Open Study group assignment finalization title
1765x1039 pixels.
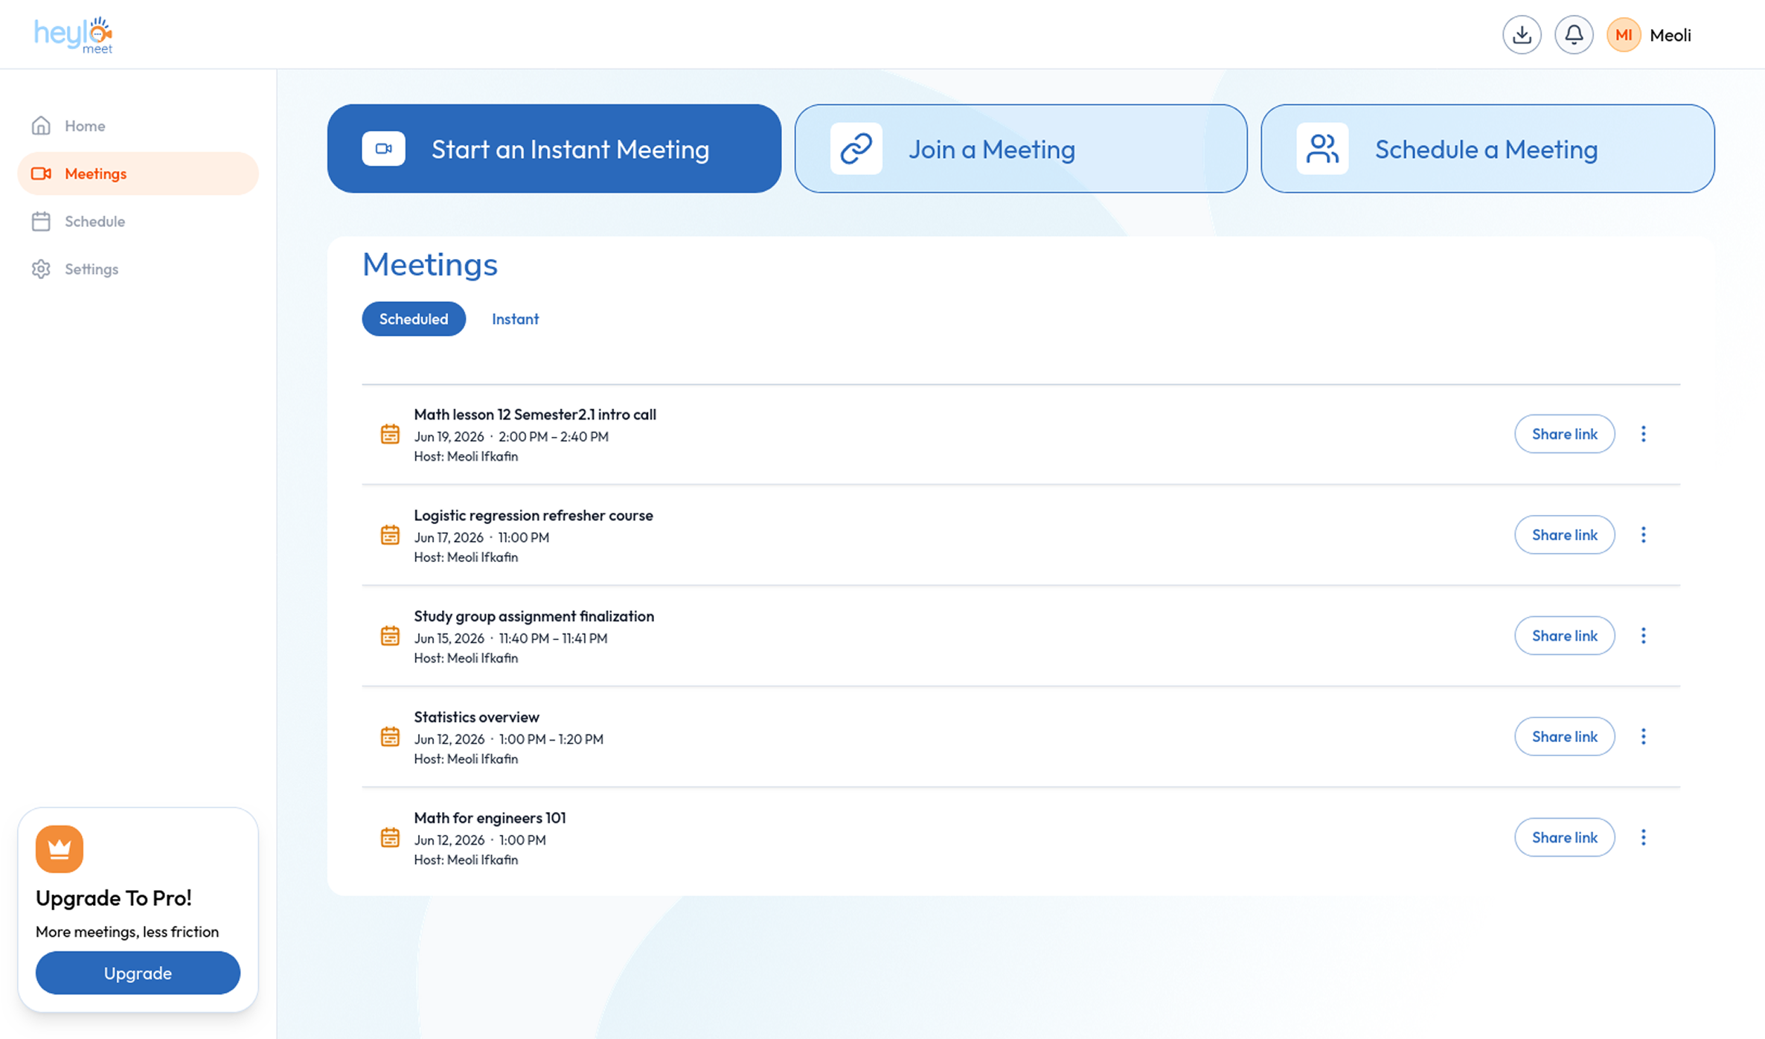point(534,616)
